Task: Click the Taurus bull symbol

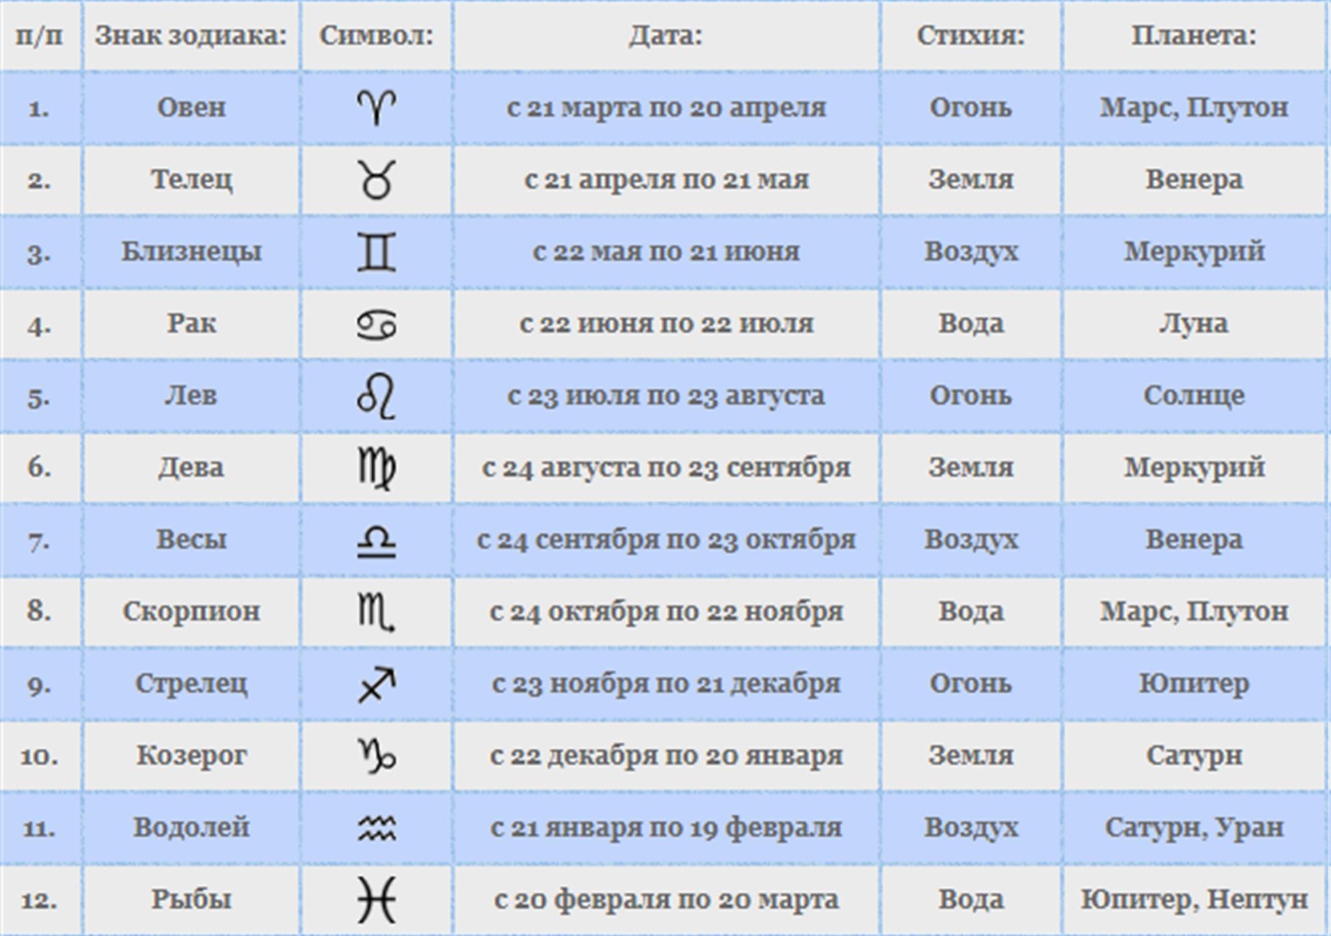Action: click(x=376, y=180)
